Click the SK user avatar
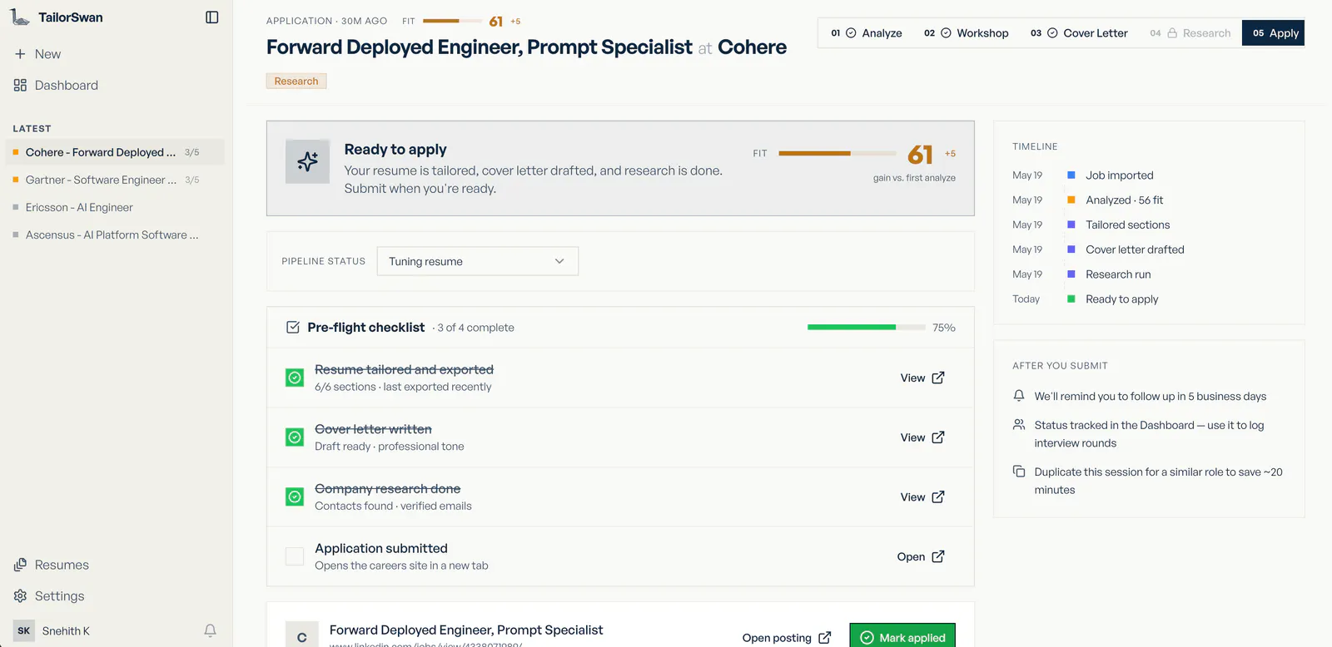 click(24, 631)
